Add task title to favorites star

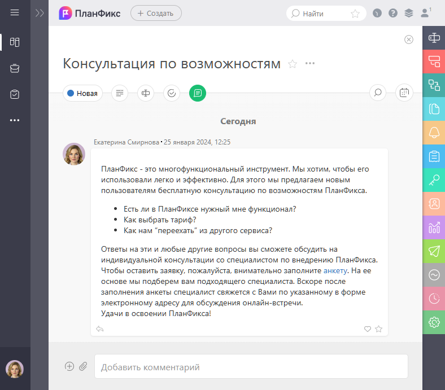coord(293,64)
